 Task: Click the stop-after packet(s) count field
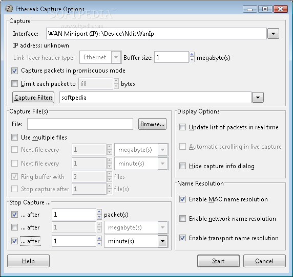tap(74, 215)
